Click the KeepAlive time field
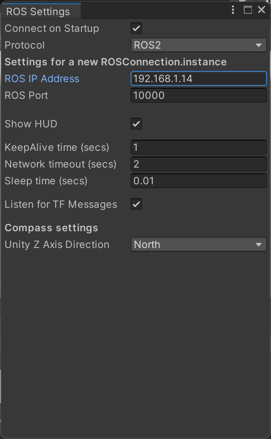The width and height of the screenshot is (271, 439). 199,147
